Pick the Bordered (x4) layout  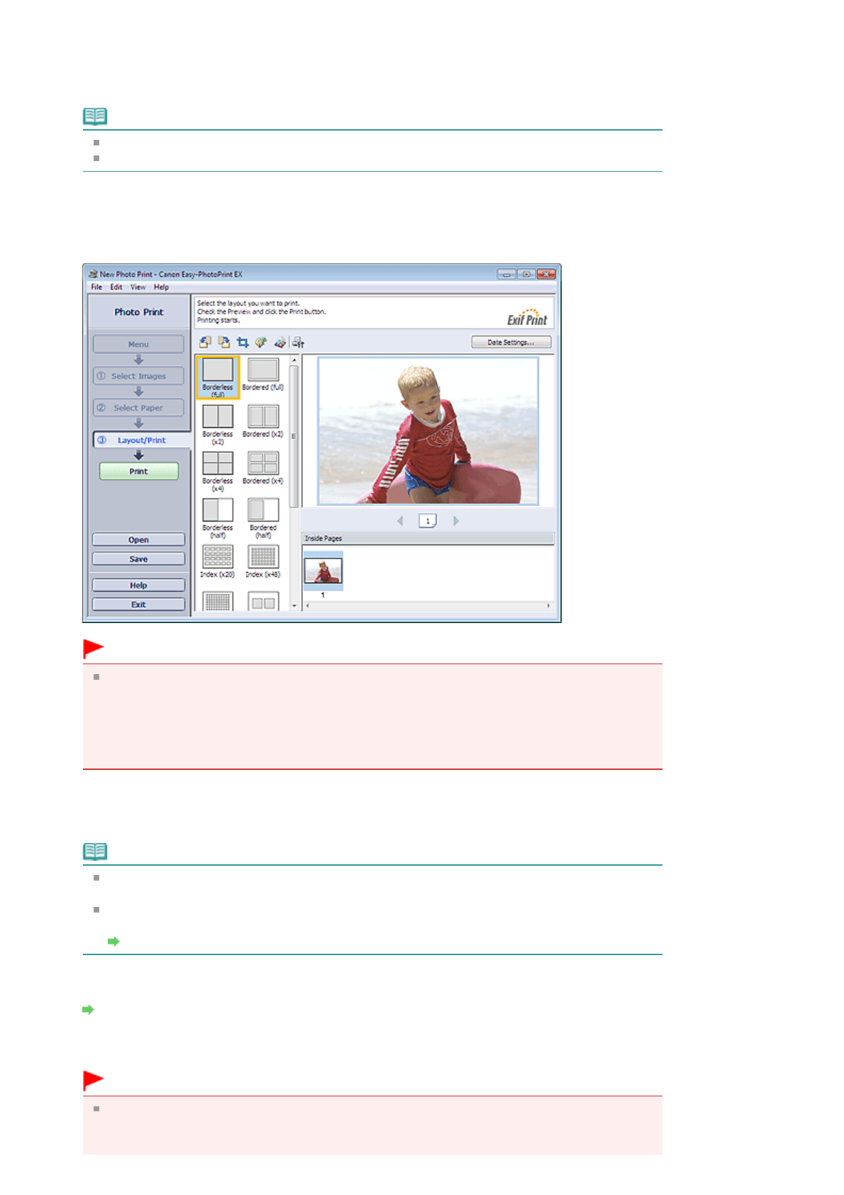[263, 468]
